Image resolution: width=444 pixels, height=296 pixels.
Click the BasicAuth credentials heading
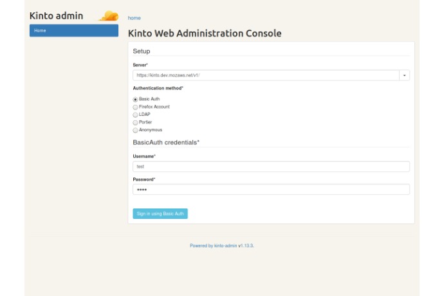click(x=166, y=142)
